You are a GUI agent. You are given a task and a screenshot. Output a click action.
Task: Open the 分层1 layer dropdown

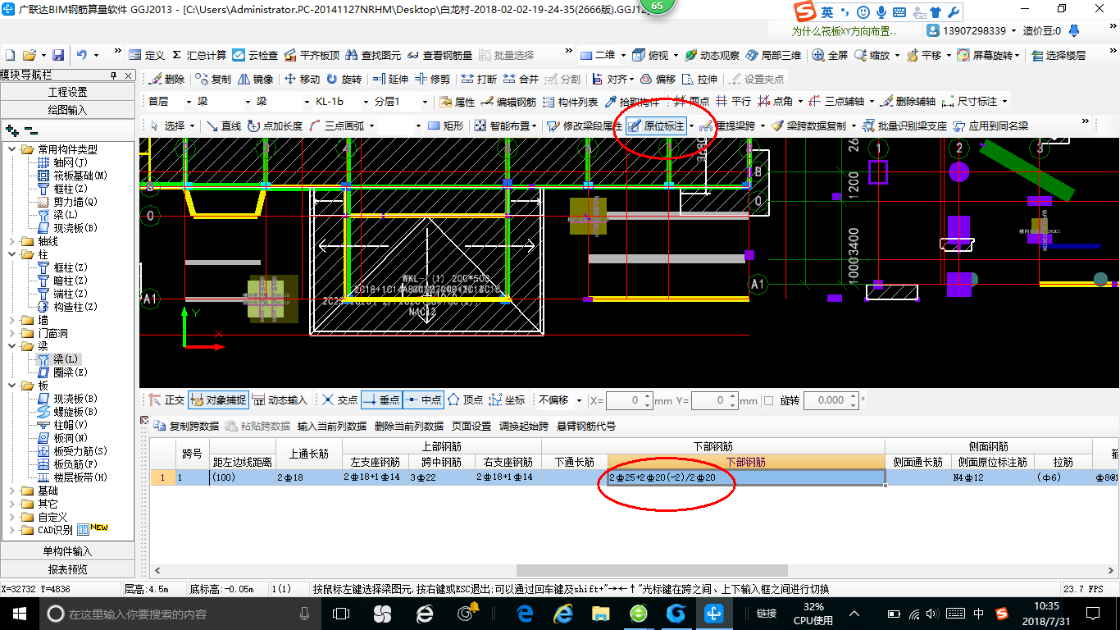[x=424, y=102]
